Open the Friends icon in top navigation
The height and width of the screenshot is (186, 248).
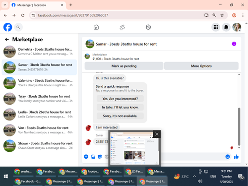tap(122, 27)
